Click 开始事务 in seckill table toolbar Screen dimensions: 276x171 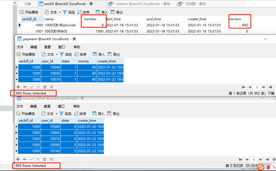[x=29, y=12]
